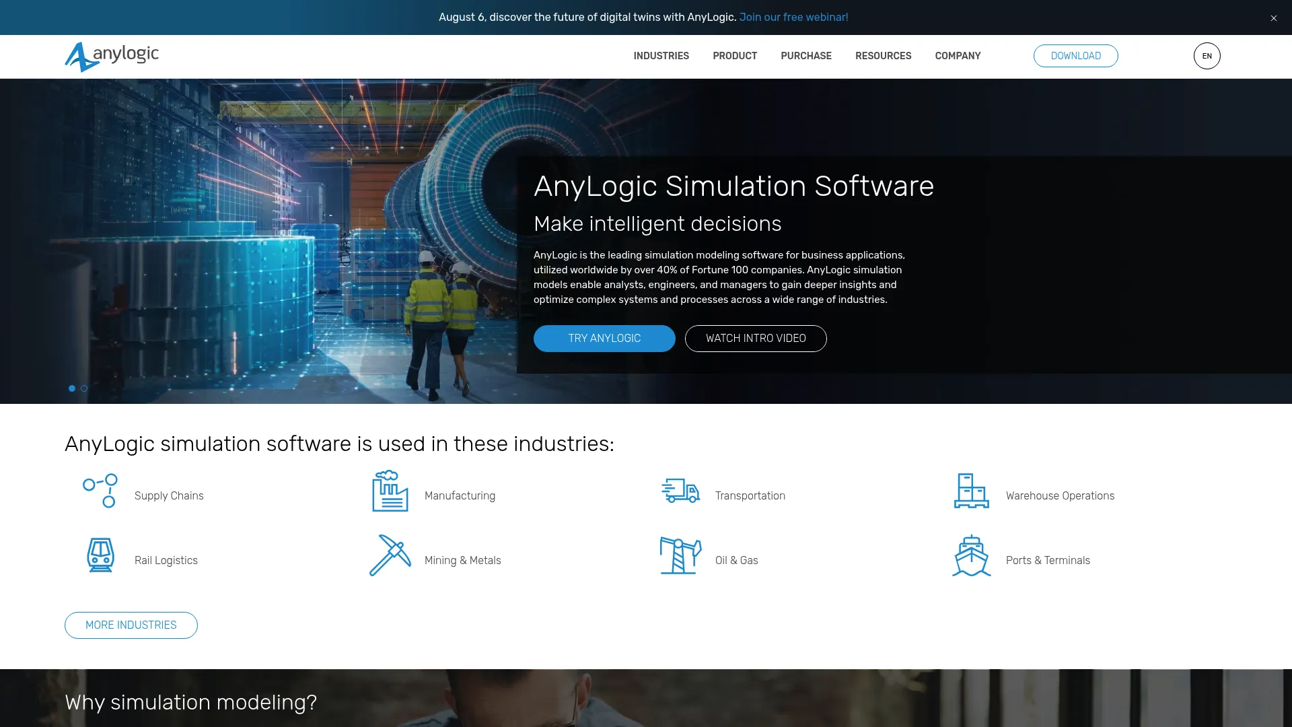Click the Ports & Terminals ship icon
This screenshot has width=1292, height=727.
(x=971, y=555)
